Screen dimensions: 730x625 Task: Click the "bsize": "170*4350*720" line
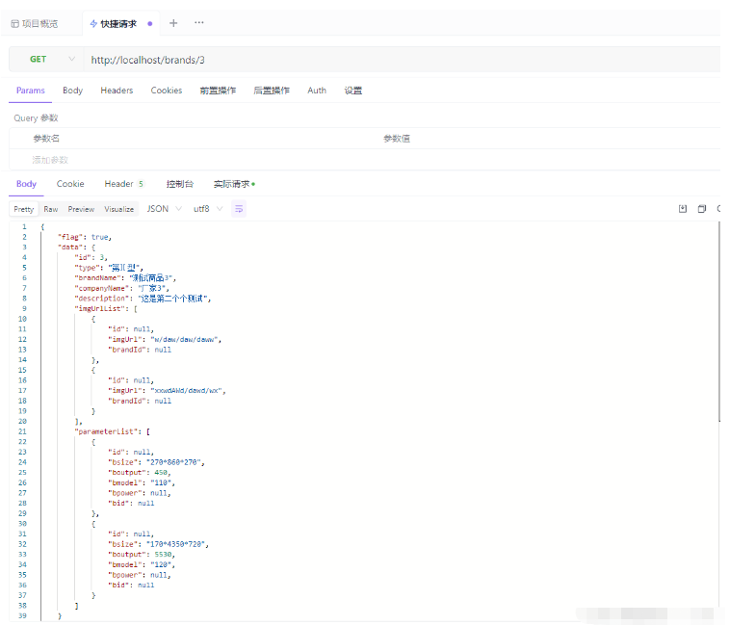[158, 544]
